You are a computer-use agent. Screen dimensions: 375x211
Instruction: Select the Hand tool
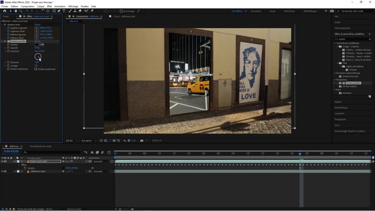16,11
